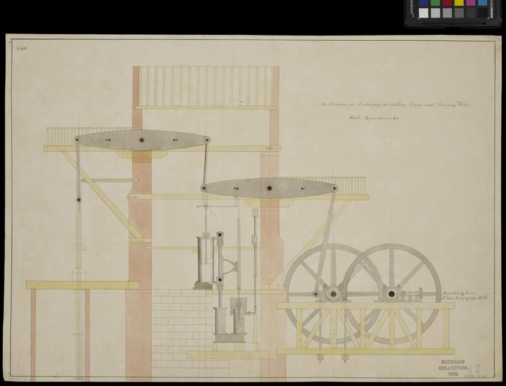
Task: Click the drawing's handwritten title line
Action: [396, 105]
